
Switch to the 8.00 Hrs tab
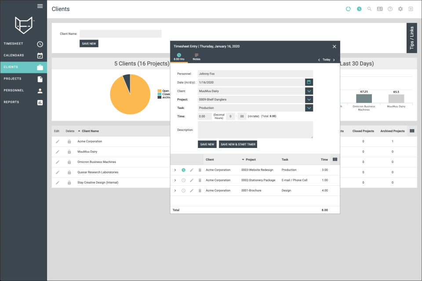point(179,57)
